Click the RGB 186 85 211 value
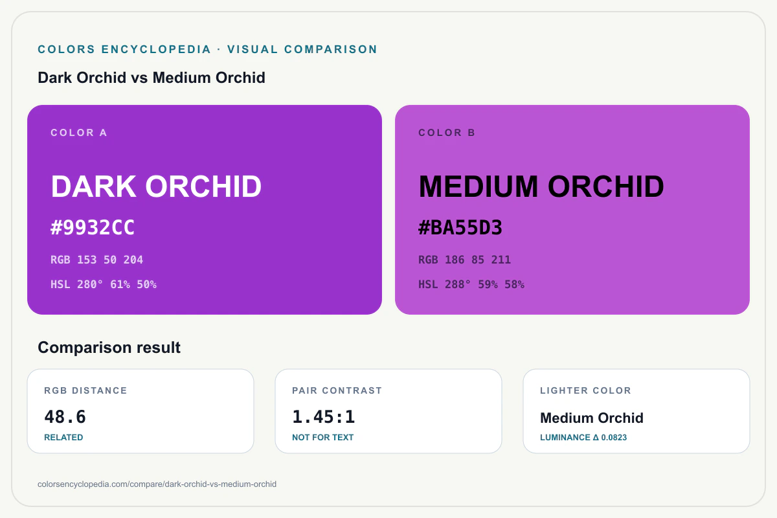Image resolution: width=777 pixels, height=518 pixels. click(x=465, y=260)
